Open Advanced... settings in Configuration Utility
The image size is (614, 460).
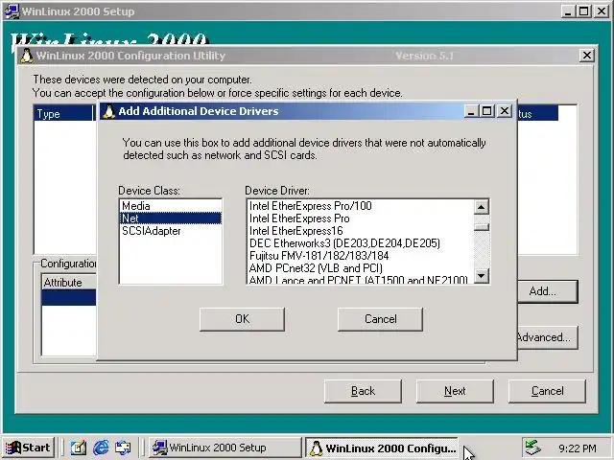[x=547, y=337]
